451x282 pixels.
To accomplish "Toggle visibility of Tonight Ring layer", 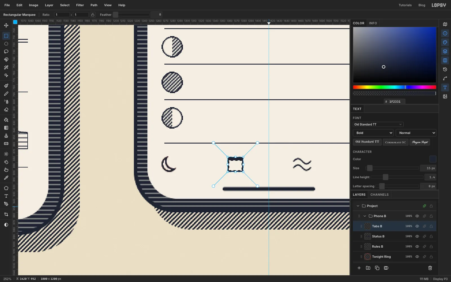I will [x=417, y=257].
